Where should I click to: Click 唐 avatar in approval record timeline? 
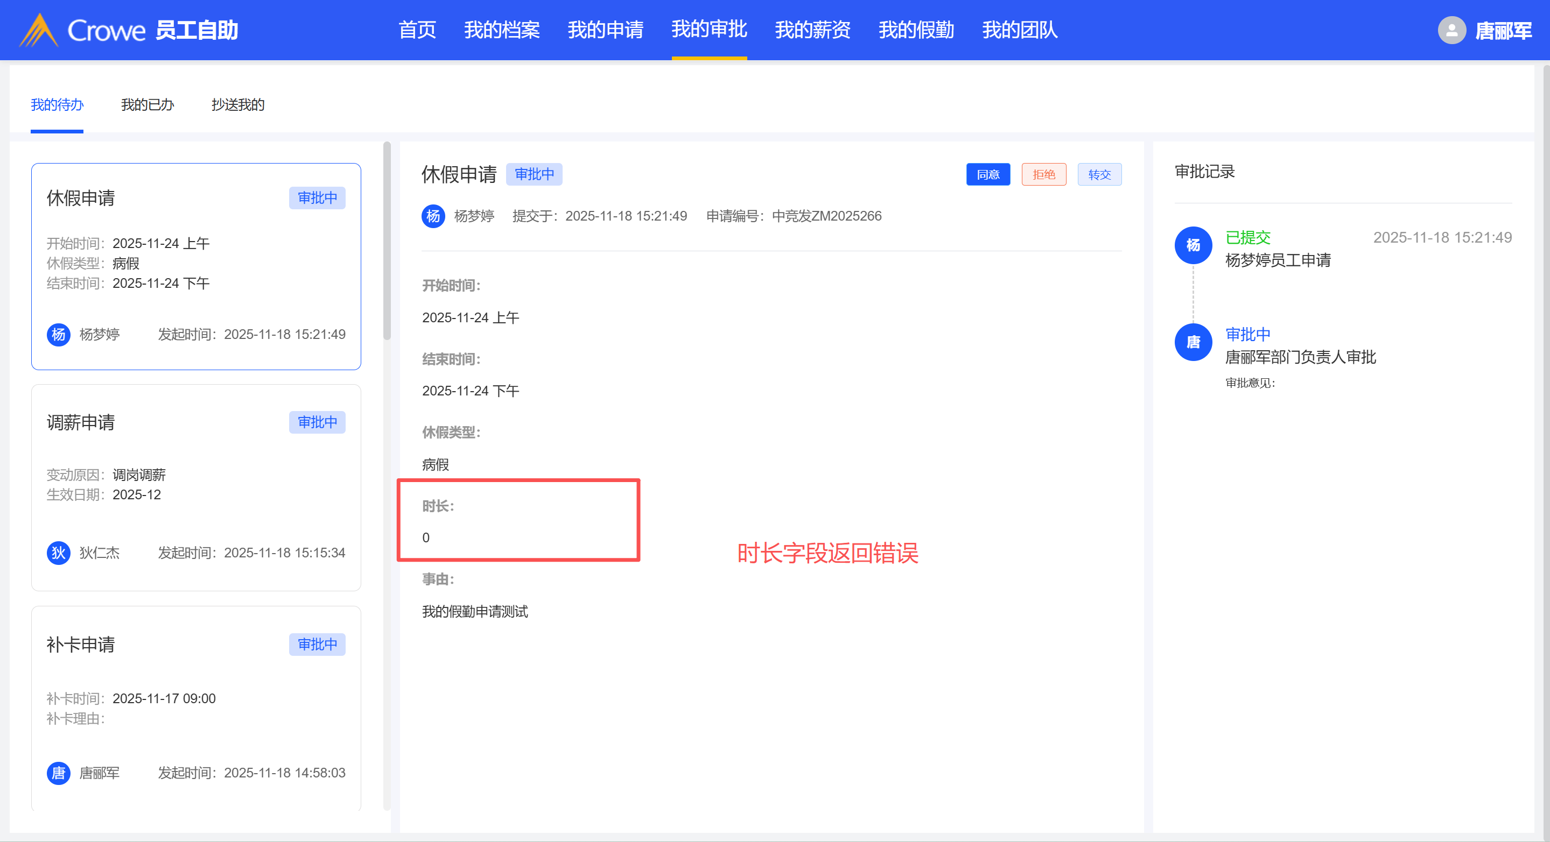(1193, 342)
